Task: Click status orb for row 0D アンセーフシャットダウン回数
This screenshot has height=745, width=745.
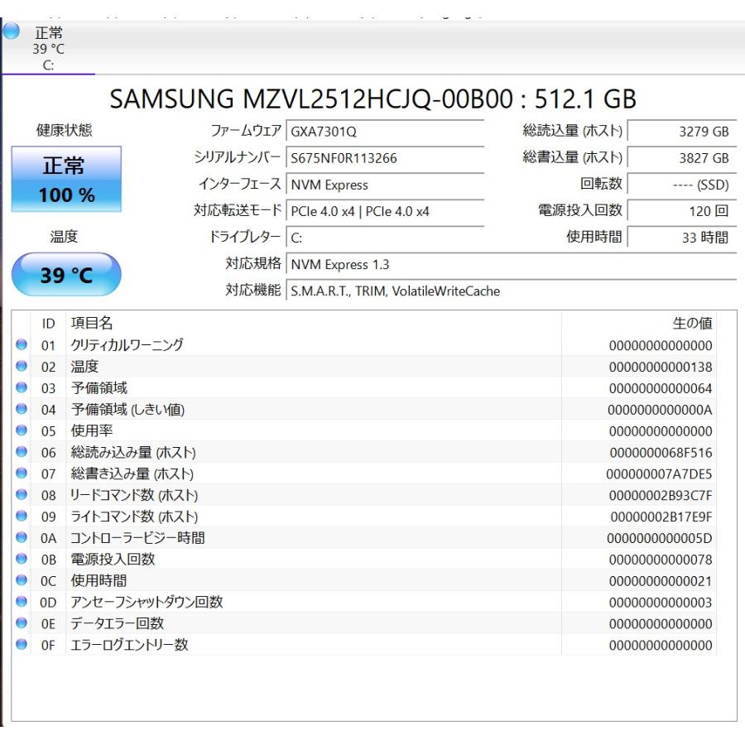Action: [22, 601]
